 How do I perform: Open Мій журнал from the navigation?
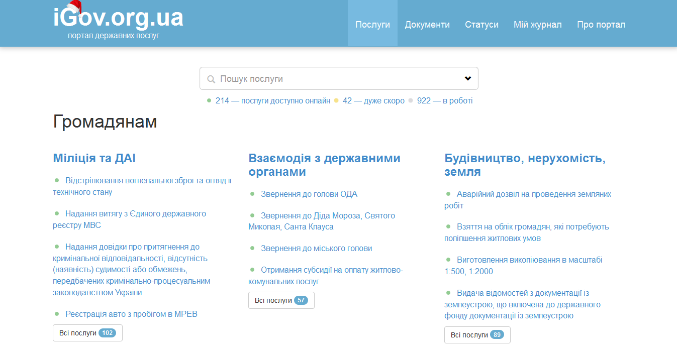pyautogui.click(x=537, y=24)
